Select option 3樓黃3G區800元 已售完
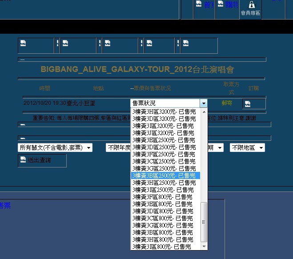This screenshot has width=293, height=259. 165,225
